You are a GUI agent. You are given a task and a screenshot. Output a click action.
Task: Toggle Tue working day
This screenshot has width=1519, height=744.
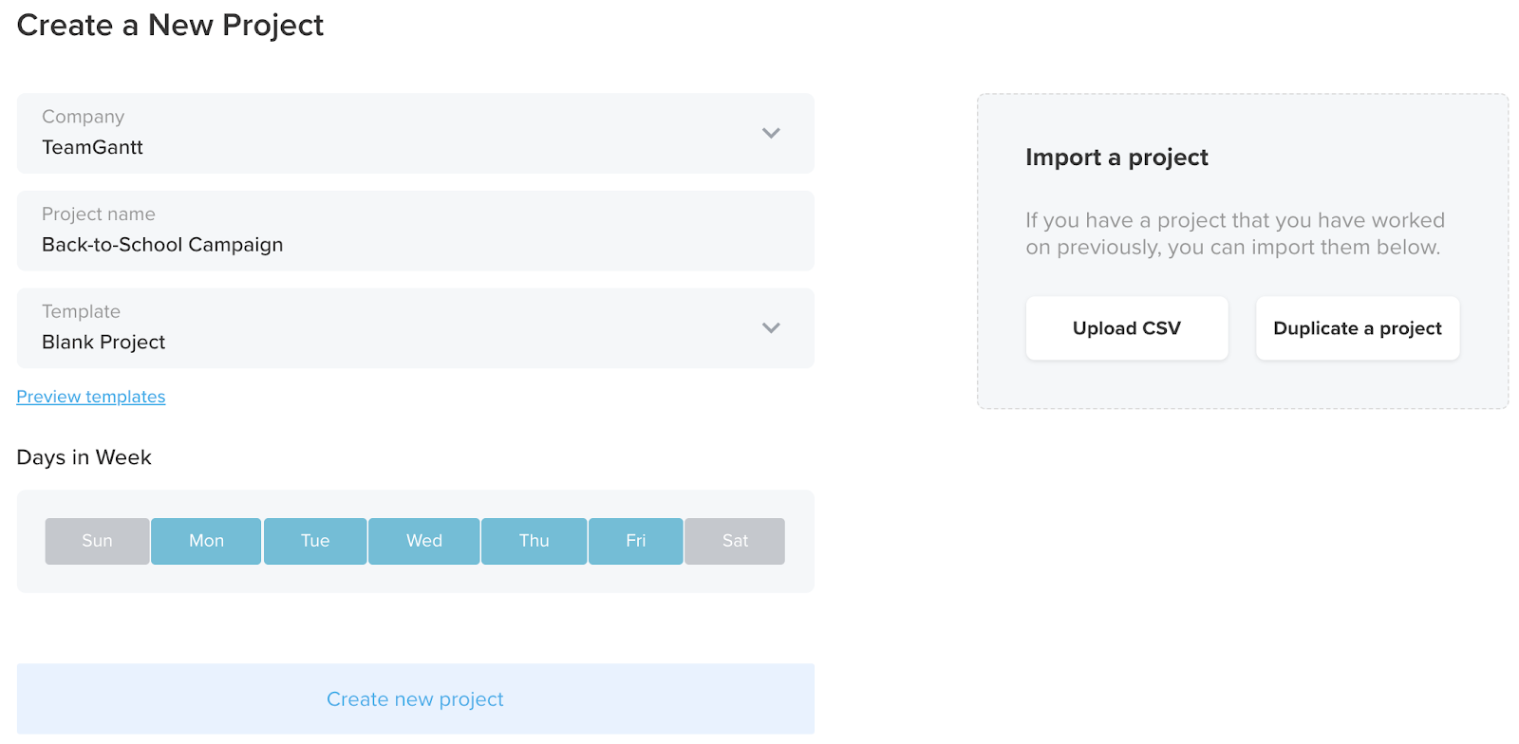point(315,541)
